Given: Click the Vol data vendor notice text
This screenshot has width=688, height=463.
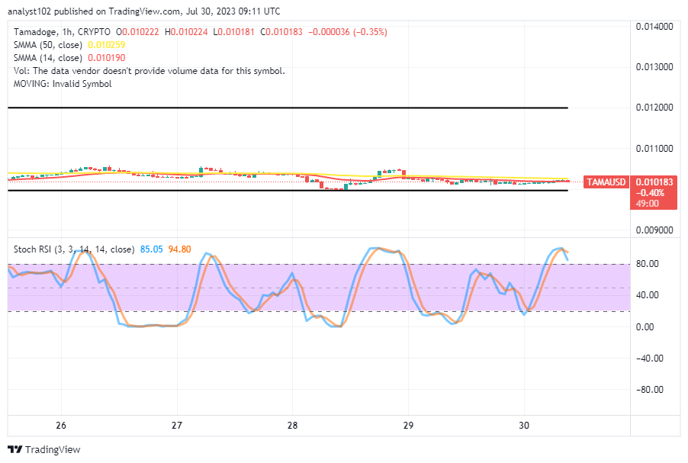Looking at the screenshot, I should pyautogui.click(x=149, y=71).
